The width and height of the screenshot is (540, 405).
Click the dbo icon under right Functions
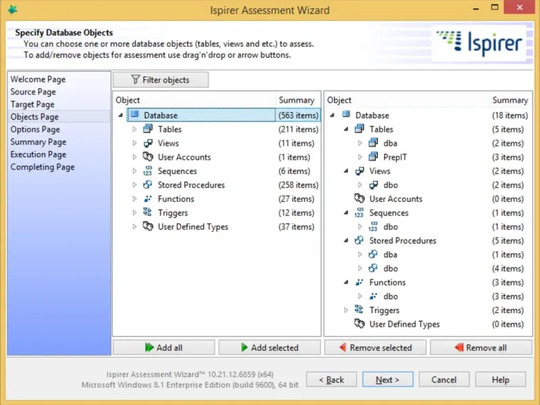pyautogui.click(x=373, y=296)
